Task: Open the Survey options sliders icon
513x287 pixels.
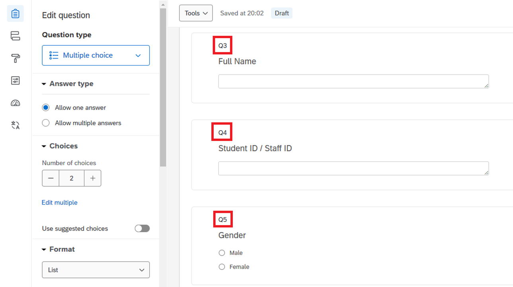Action: click(x=15, y=81)
